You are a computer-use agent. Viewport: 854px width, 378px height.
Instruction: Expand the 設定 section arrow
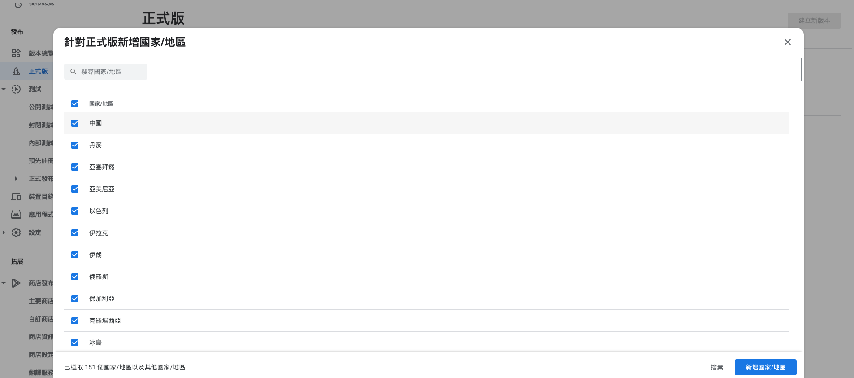(x=4, y=232)
